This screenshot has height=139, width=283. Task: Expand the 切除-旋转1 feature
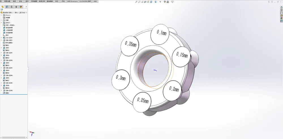(1, 40)
